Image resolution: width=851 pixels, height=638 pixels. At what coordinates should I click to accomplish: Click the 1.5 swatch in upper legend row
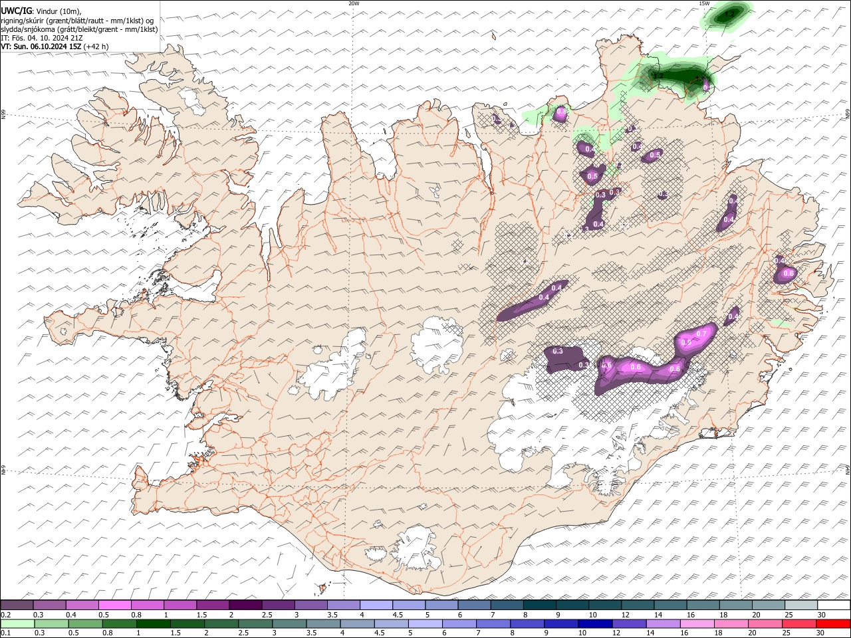point(213,605)
